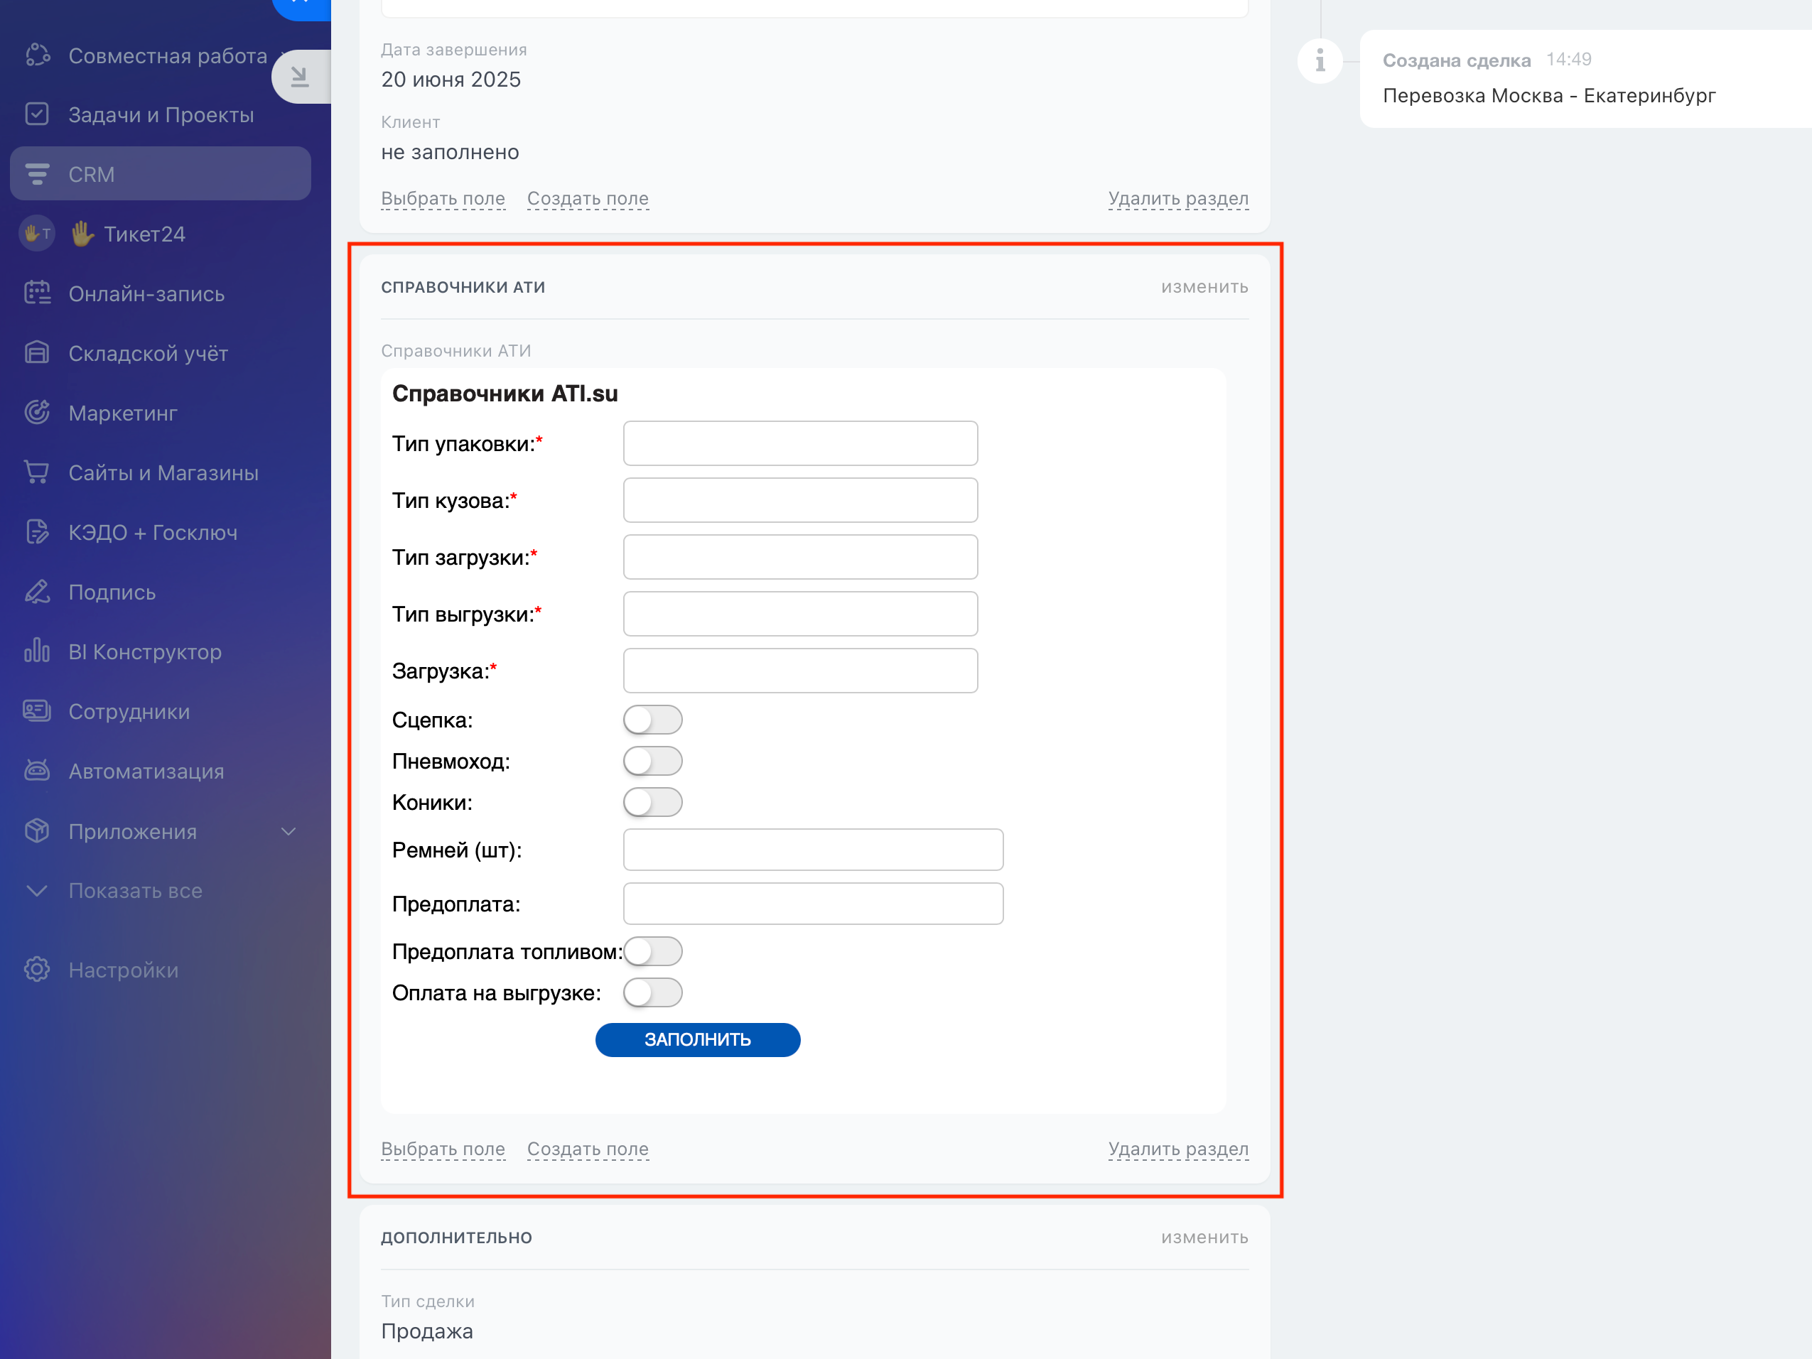The height and width of the screenshot is (1359, 1812).
Task: Click the BI Конструктор chart icon
Action: 37,651
